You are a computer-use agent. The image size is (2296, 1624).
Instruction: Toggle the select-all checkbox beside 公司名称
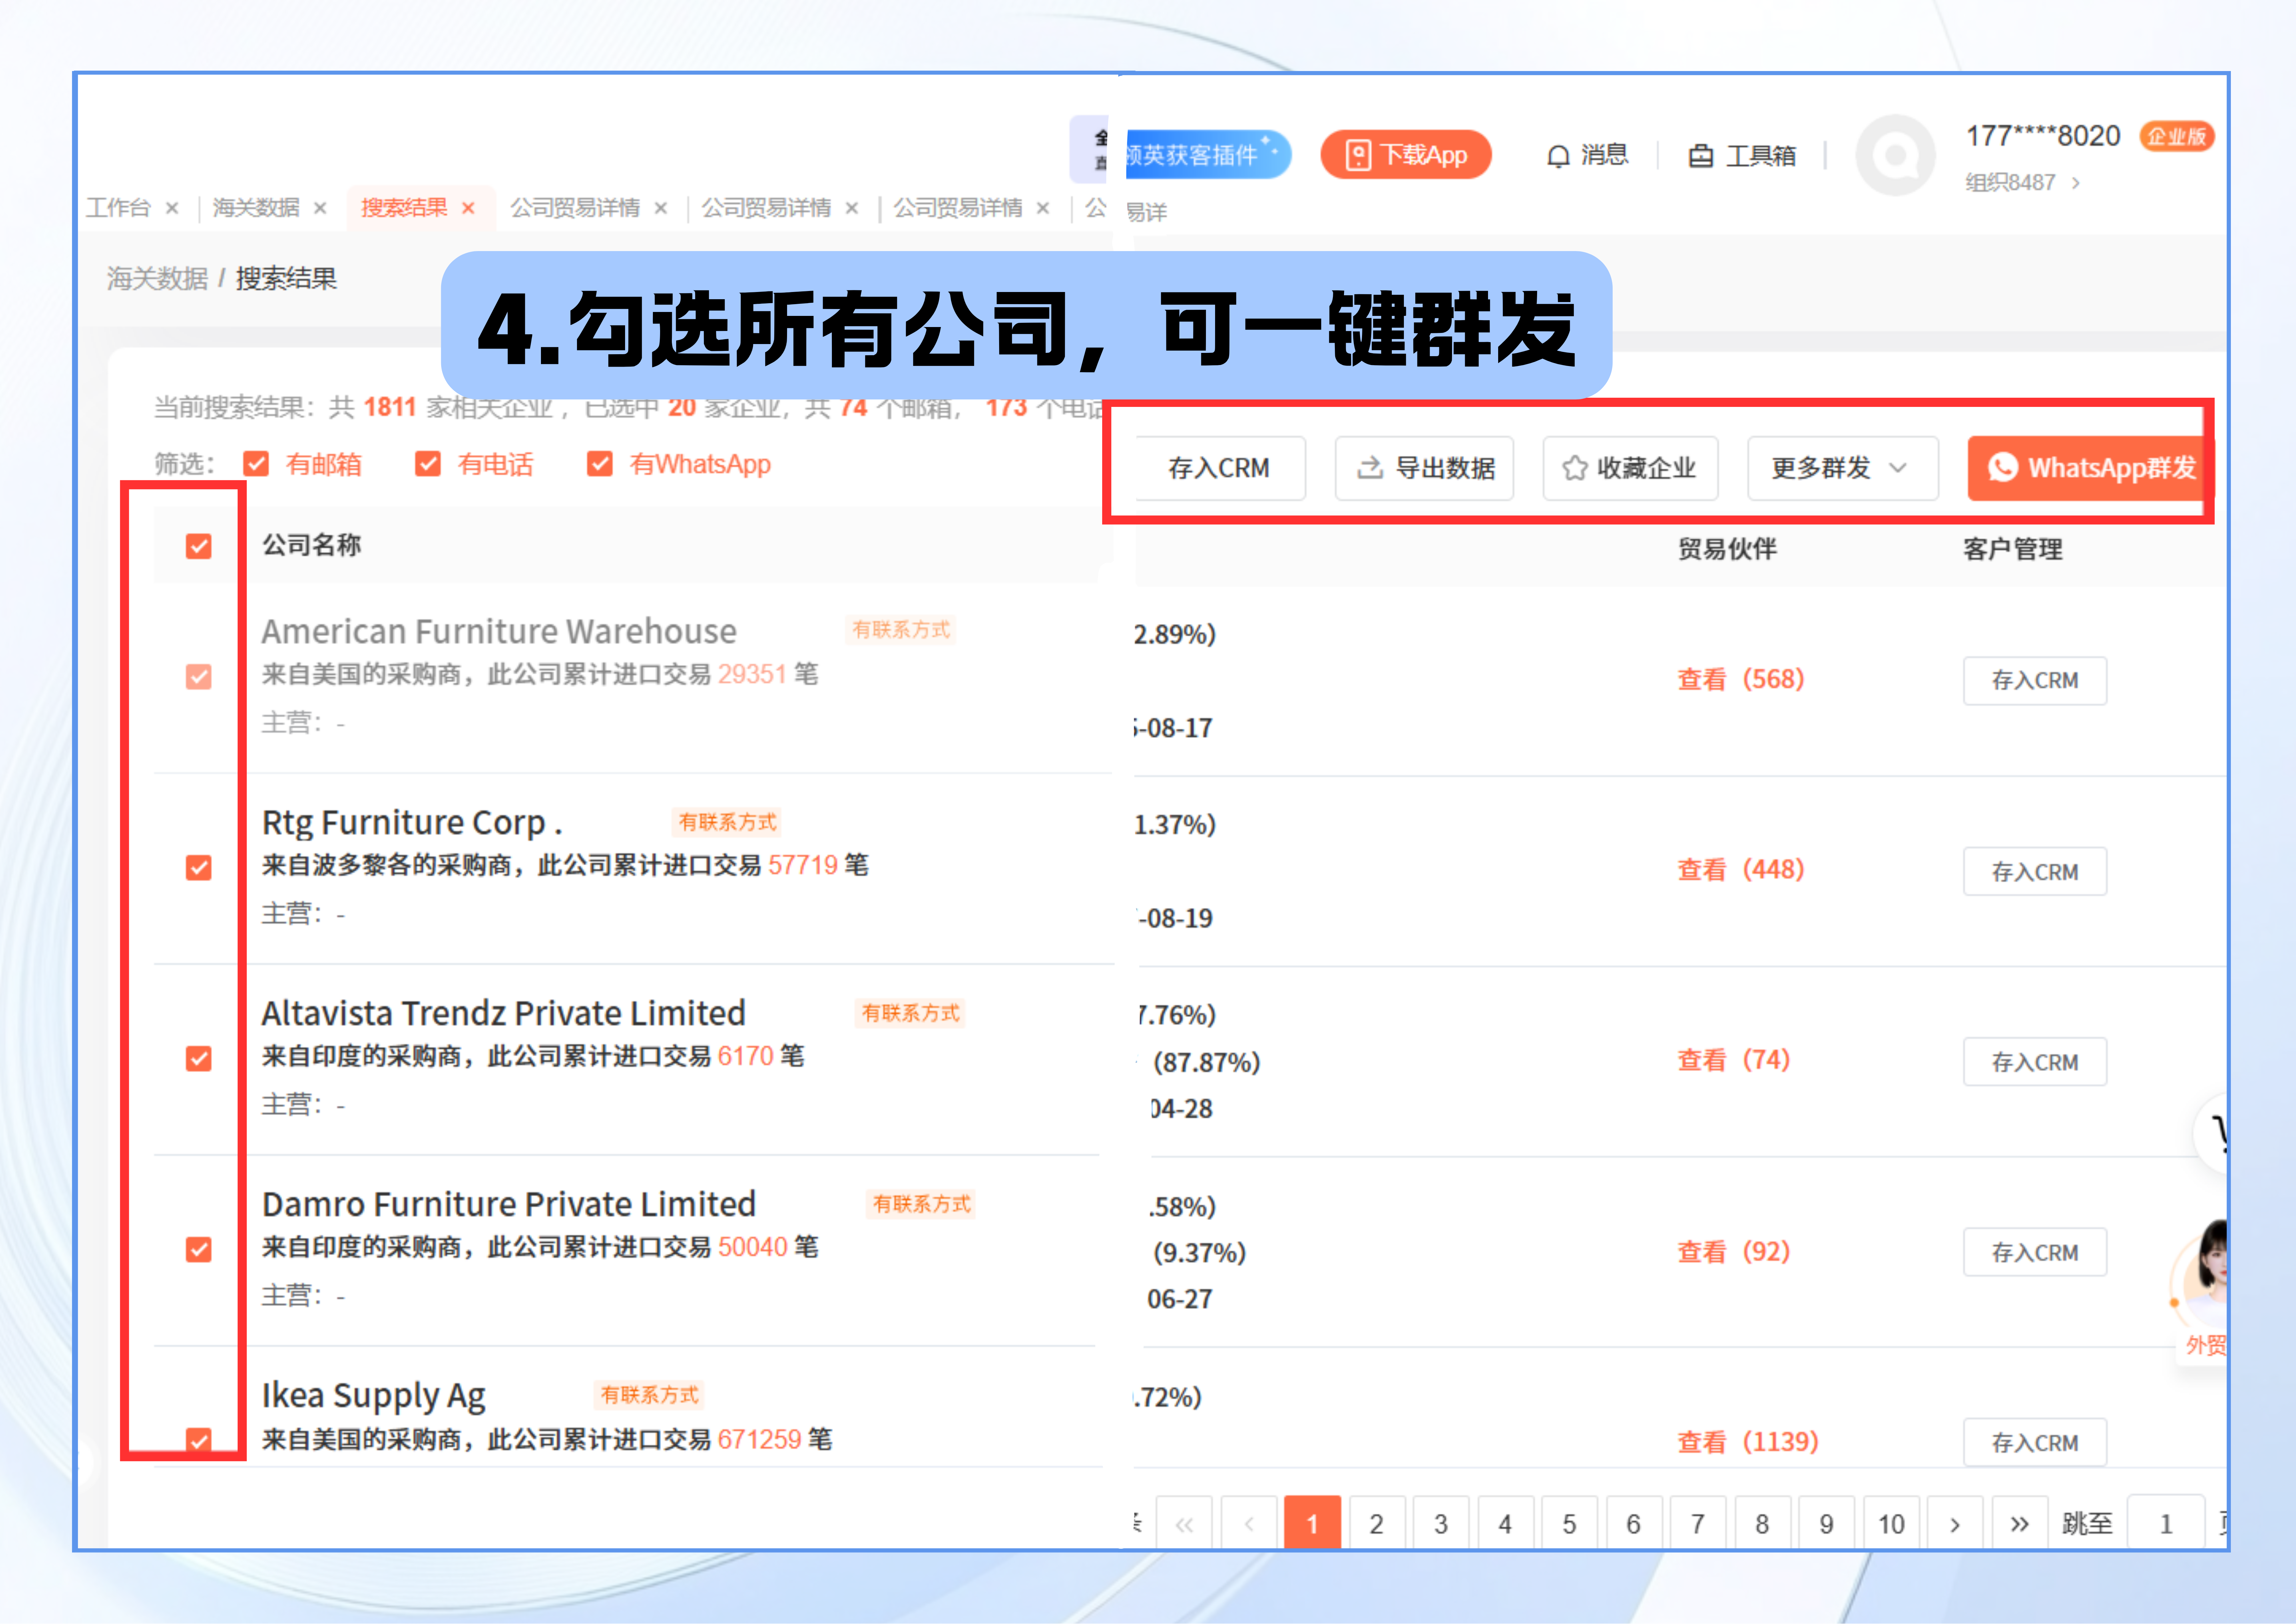click(199, 546)
